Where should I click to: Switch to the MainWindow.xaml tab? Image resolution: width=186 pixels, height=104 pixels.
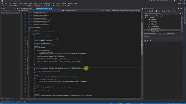26,9
